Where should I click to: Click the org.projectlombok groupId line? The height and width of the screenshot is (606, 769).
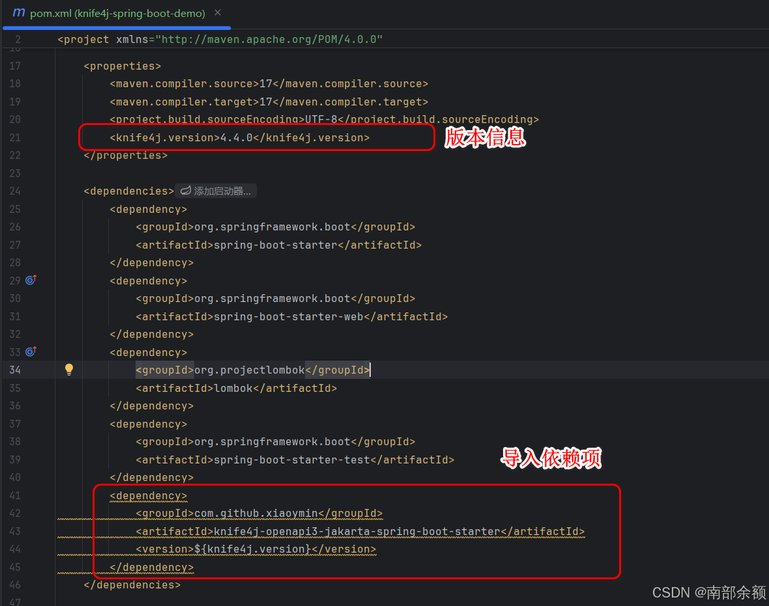coord(253,370)
